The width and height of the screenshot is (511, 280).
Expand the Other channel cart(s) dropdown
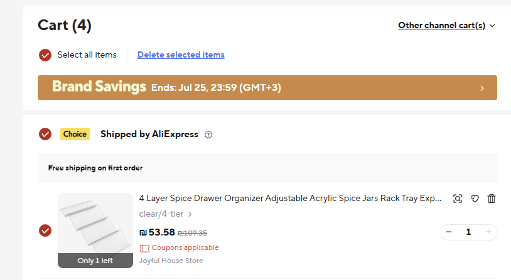446,26
